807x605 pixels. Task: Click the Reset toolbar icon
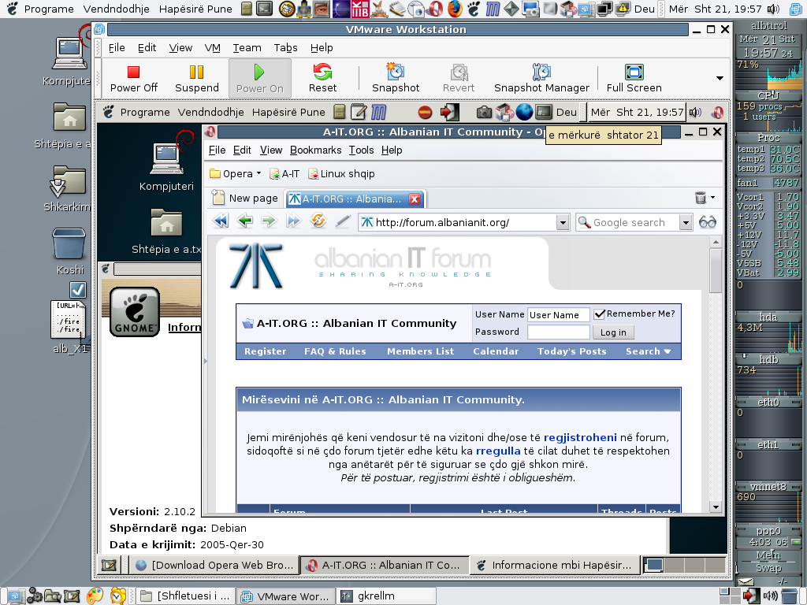tap(322, 78)
